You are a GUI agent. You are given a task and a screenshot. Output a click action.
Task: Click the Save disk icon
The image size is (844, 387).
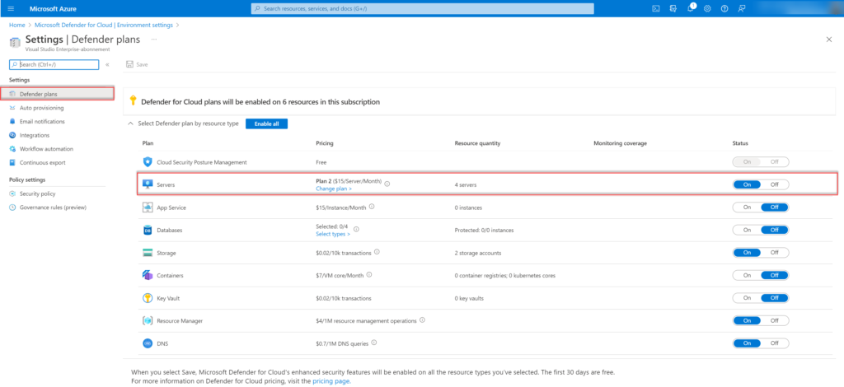129,64
